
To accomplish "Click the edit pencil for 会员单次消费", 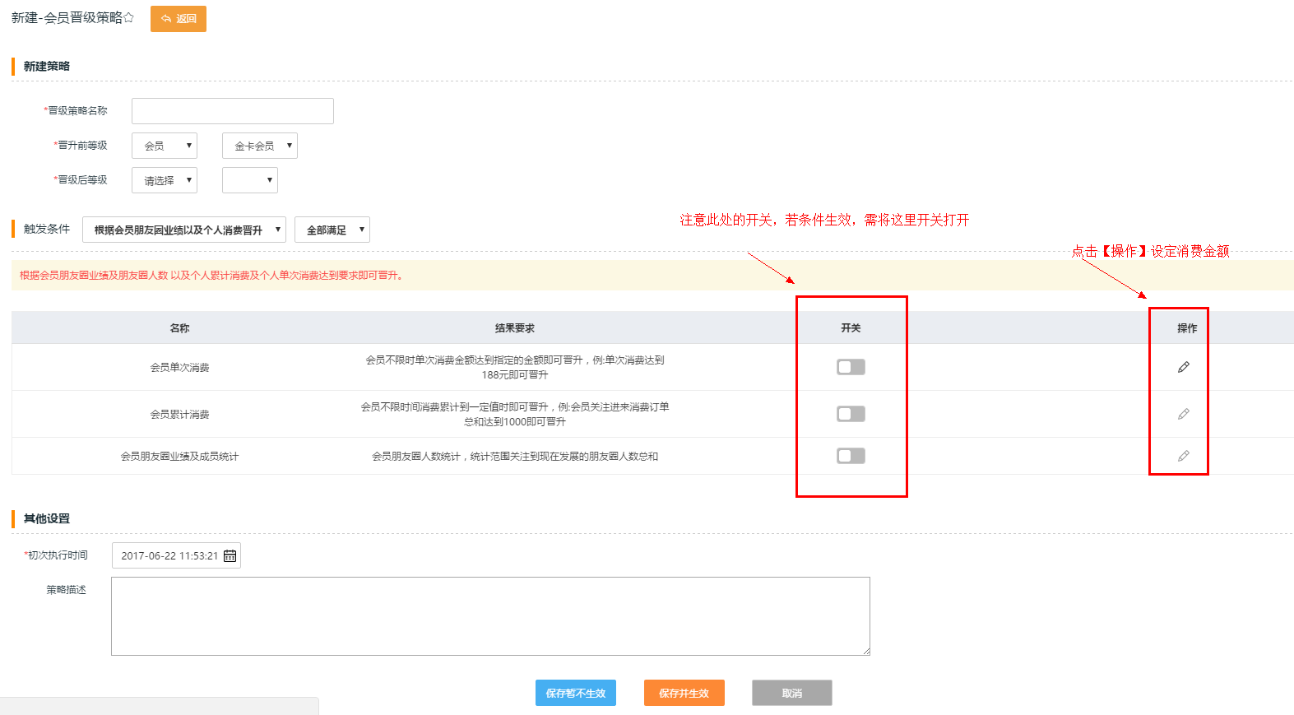I will (x=1183, y=367).
